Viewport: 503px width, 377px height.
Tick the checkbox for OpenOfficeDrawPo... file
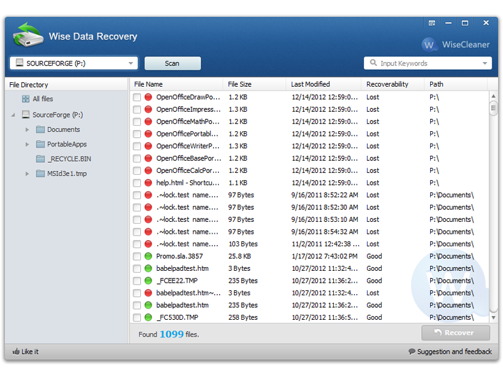click(137, 97)
